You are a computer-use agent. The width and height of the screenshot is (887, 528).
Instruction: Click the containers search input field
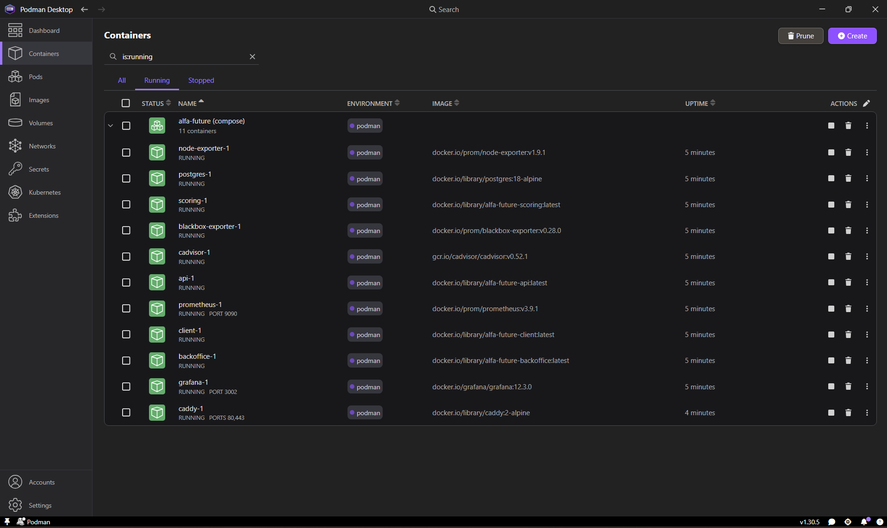tap(182, 56)
